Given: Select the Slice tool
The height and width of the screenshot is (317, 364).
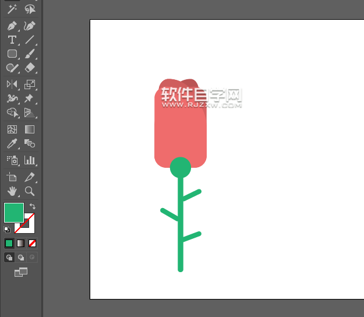Looking at the screenshot, I should click(x=30, y=177).
